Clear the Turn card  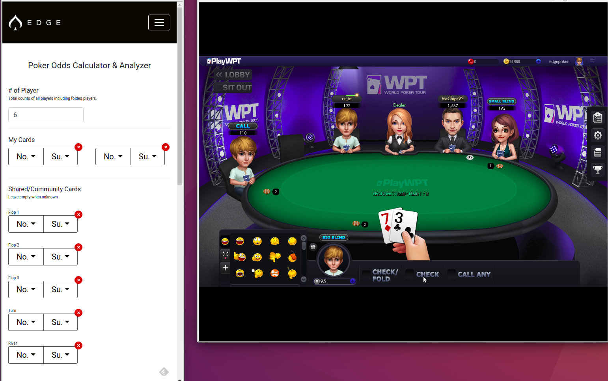click(79, 313)
